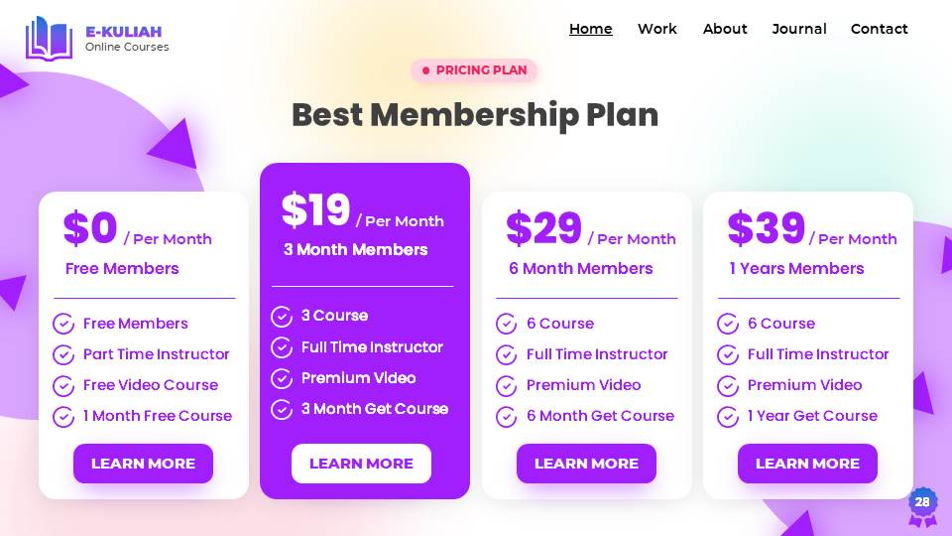Click check icon beside 6 Month Get Course
The width and height of the screenshot is (952, 536).
[x=507, y=416]
